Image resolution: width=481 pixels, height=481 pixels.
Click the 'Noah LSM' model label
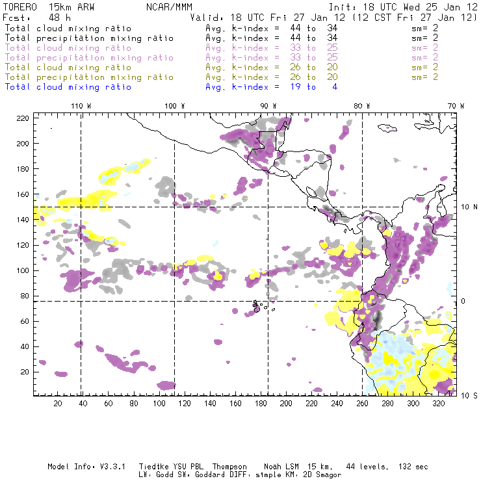point(281,467)
